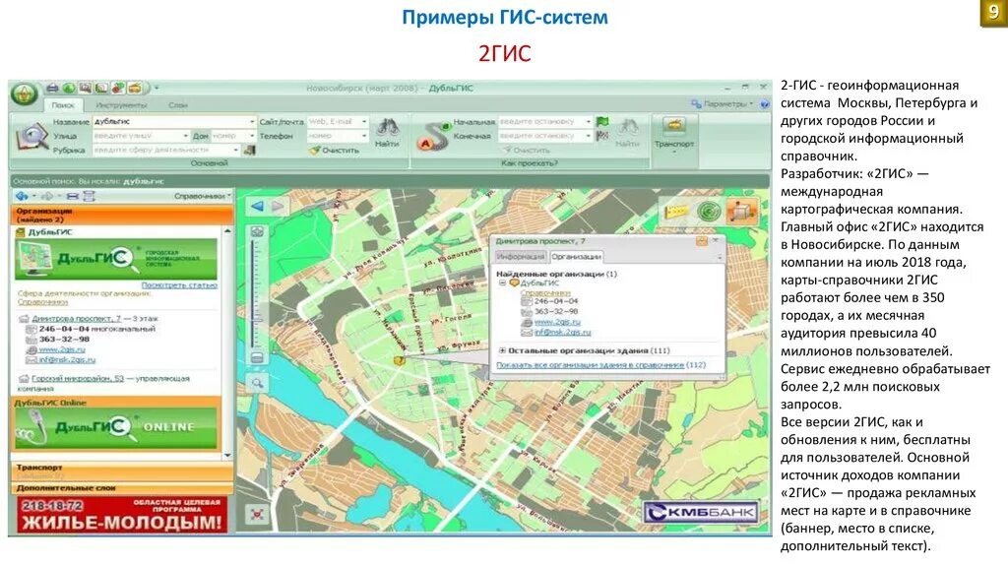This screenshot has height=565, width=1008.
Task: Open the Рубрика field dropdown arrow
Action: click(x=236, y=150)
